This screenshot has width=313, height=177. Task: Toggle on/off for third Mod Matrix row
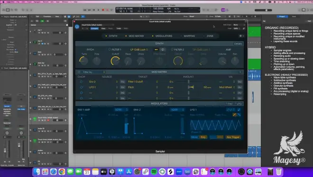pos(81,93)
